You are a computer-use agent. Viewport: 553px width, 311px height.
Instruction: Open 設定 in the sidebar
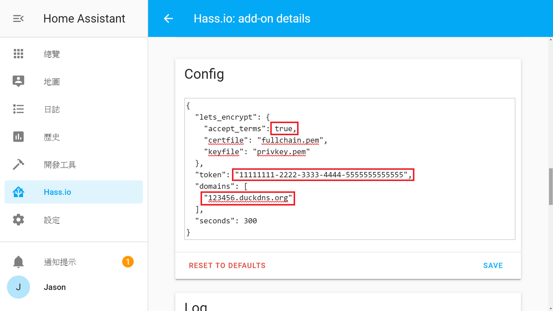tap(74, 220)
